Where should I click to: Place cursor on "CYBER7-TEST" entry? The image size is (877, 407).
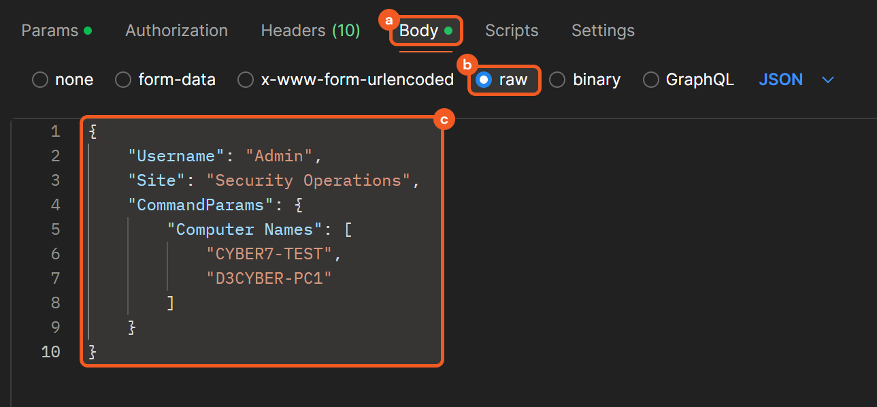[x=269, y=254]
